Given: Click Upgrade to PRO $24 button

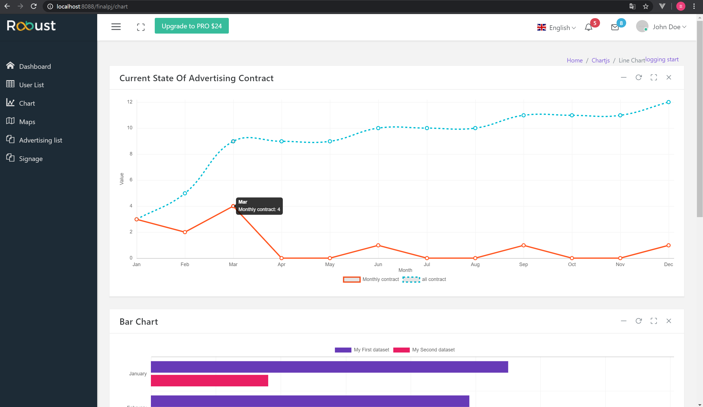Looking at the screenshot, I should point(192,26).
